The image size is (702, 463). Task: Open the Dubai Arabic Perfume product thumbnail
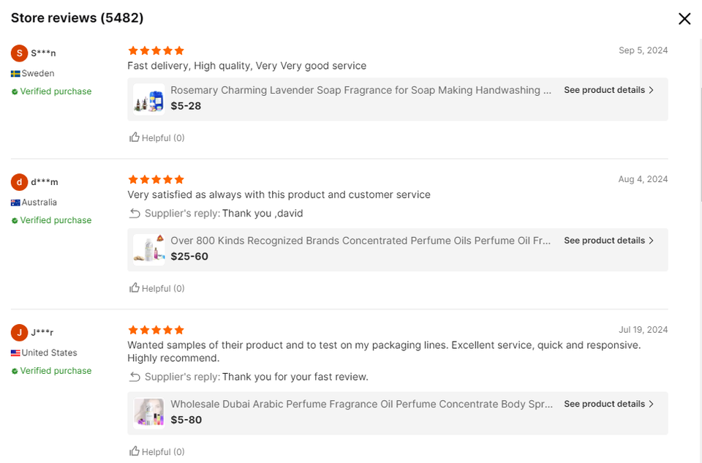tap(148, 413)
